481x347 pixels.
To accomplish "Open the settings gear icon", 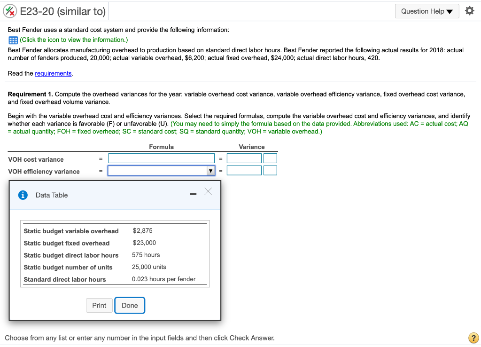I will (469, 11).
